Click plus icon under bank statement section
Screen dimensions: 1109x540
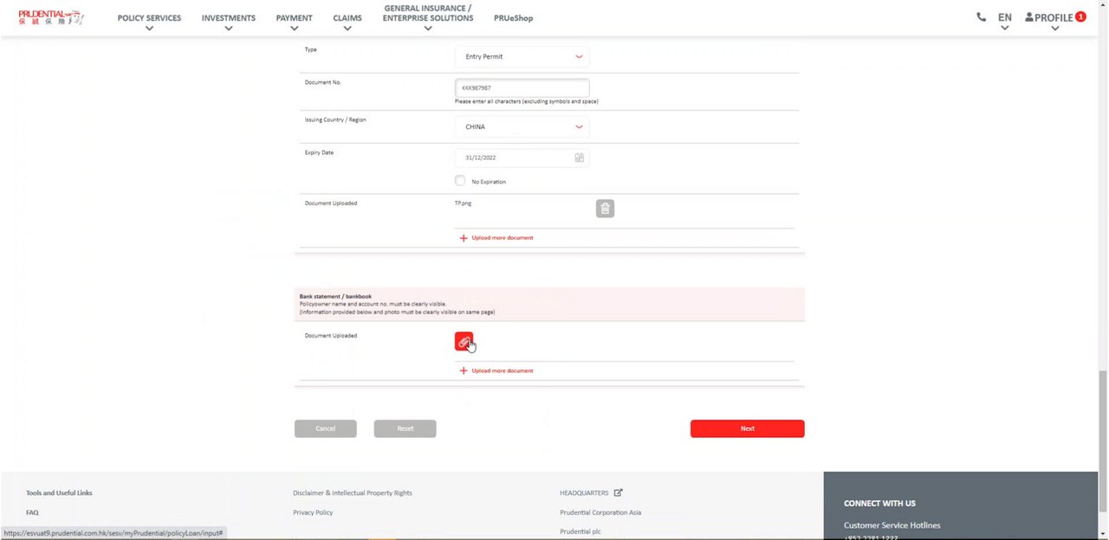point(464,370)
